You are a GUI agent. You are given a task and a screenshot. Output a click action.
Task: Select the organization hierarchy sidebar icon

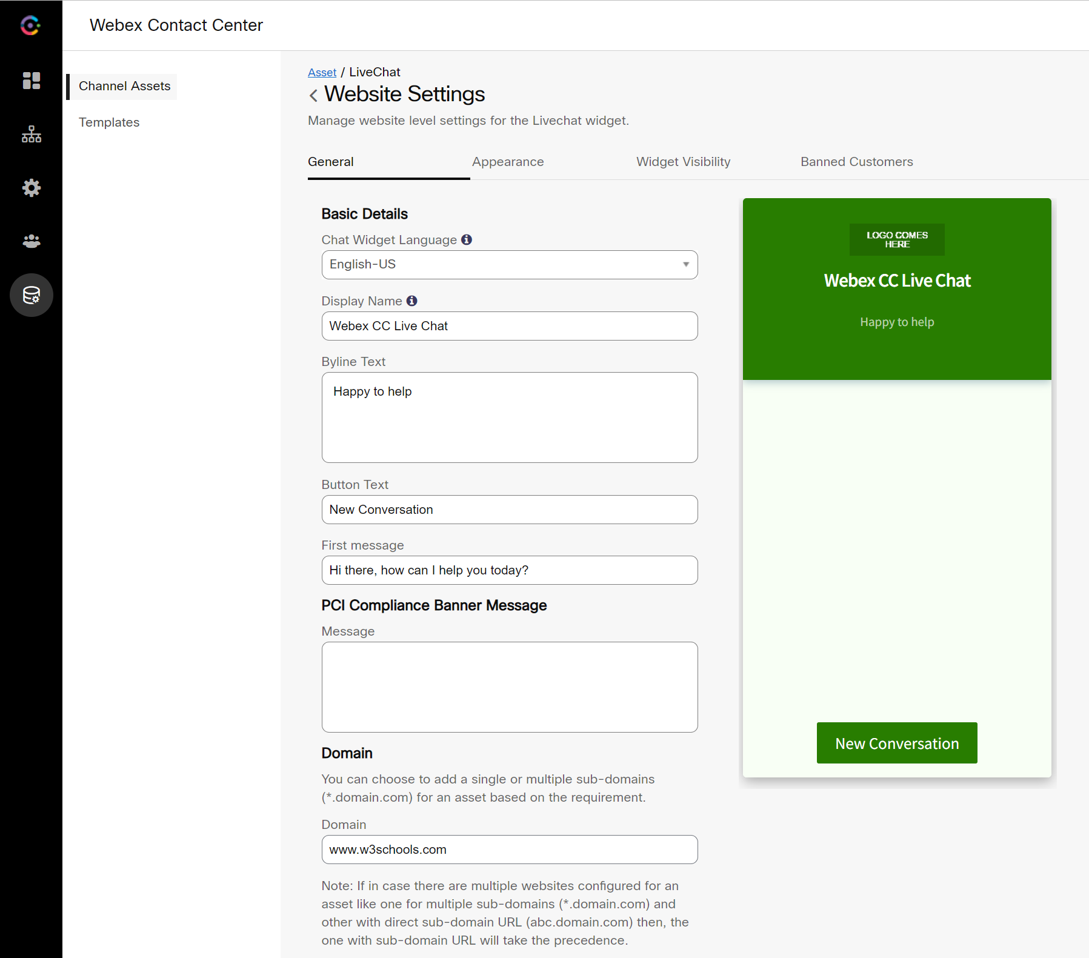pyautogui.click(x=31, y=134)
